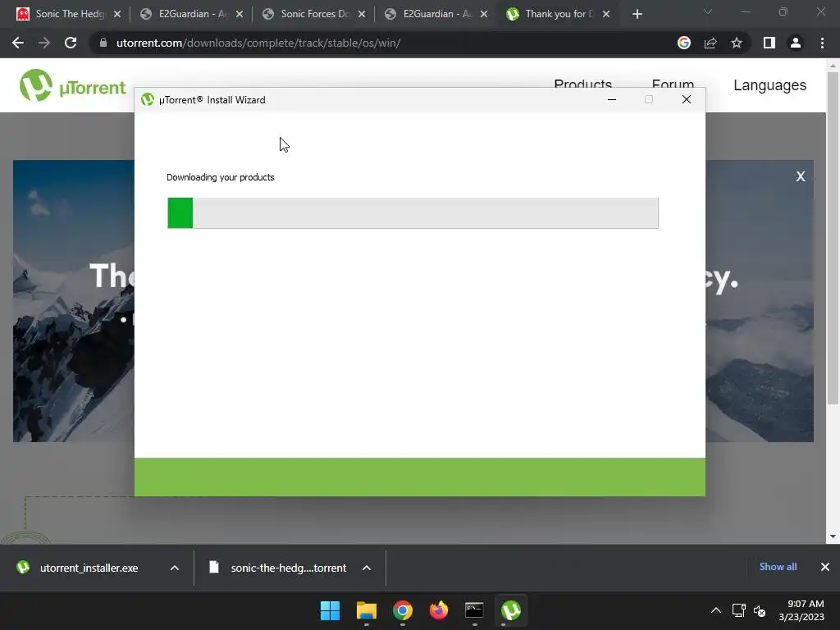Click the share page icon
840x630 pixels.
pos(710,43)
